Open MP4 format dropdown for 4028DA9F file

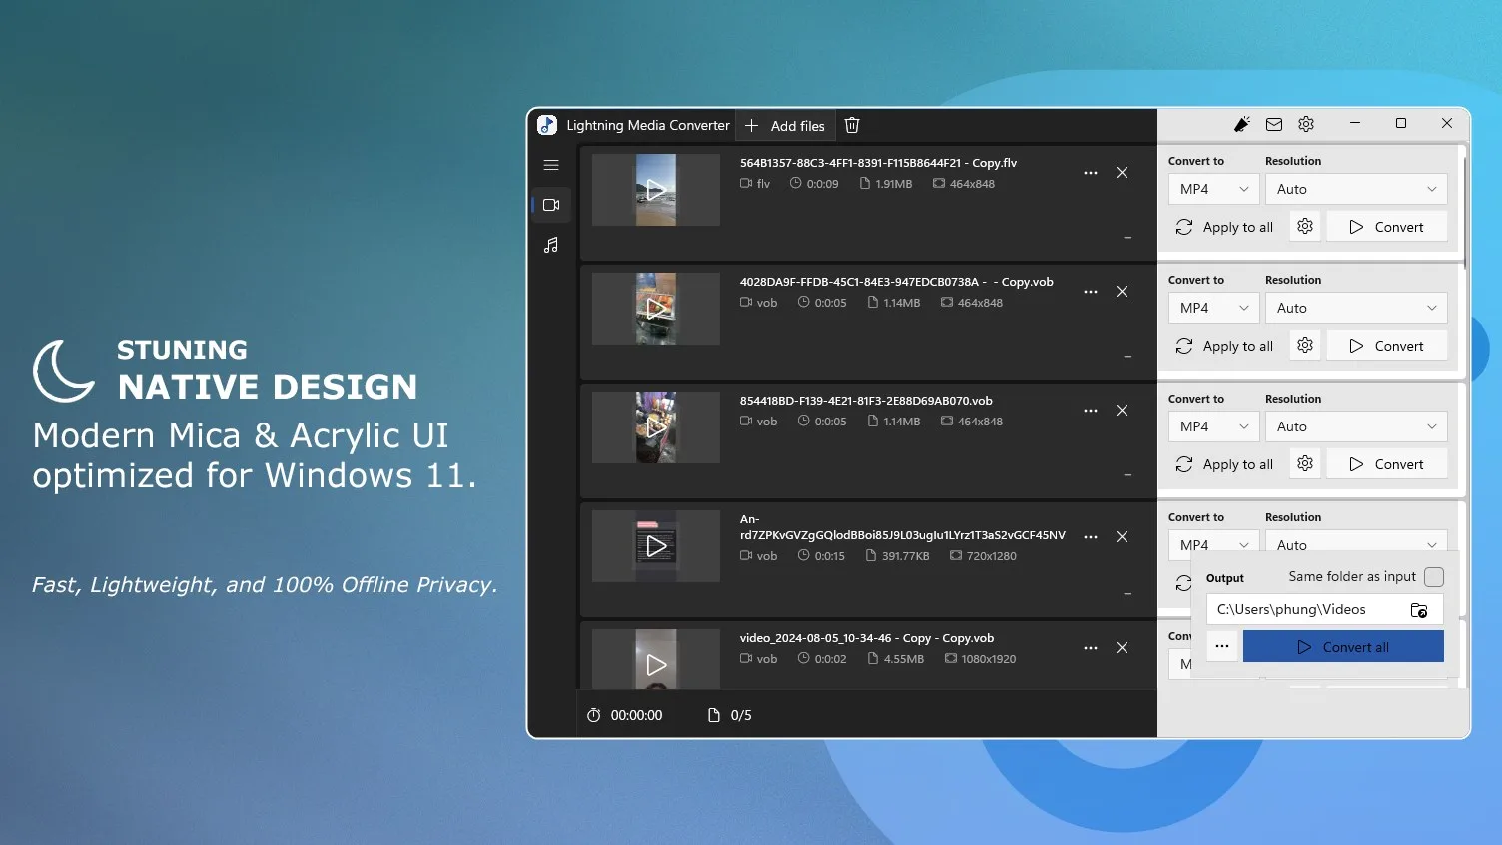[1213, 308]
